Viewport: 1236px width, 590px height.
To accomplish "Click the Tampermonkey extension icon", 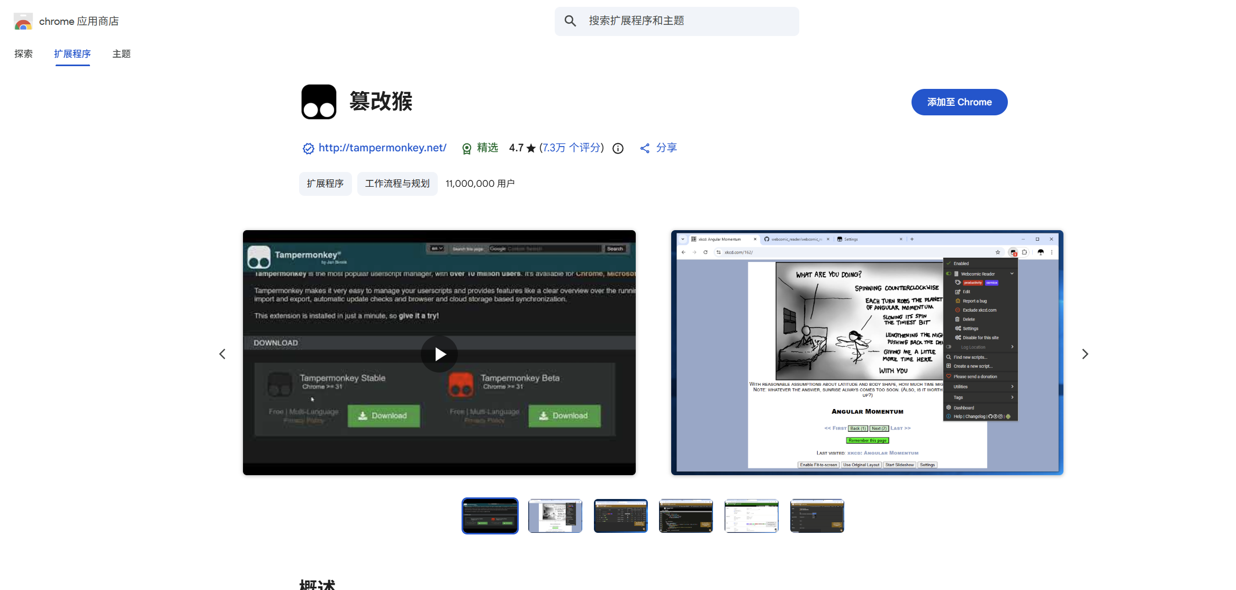I will click(319, 102).
